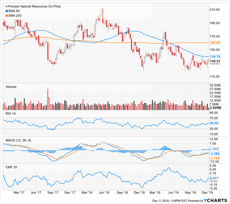Viewport: 230px width, 204px height.
Task: Click the 30.00 RSI axis label
Action: point(214,129)
